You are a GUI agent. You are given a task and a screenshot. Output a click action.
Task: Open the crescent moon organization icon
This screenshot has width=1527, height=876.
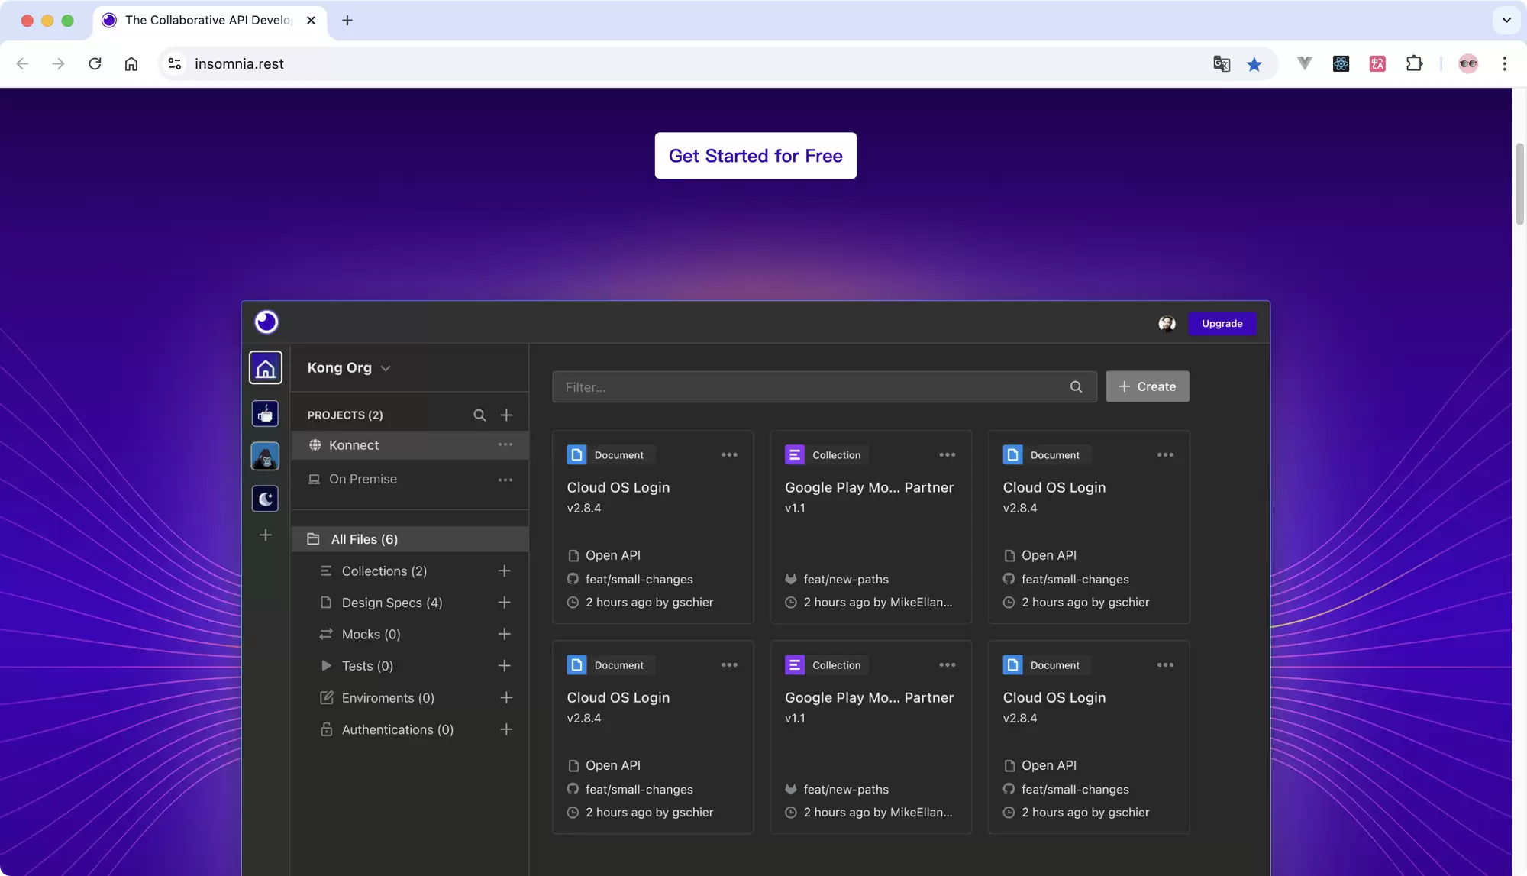266,499
